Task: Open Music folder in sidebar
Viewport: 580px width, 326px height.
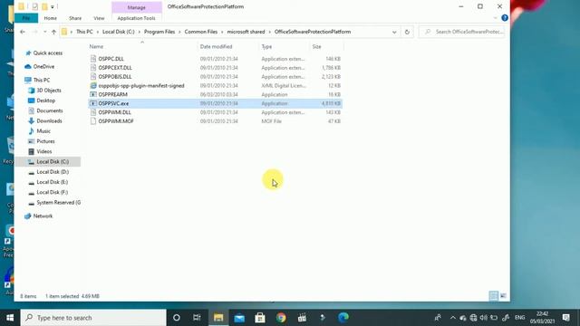Action: pos(43,130)
